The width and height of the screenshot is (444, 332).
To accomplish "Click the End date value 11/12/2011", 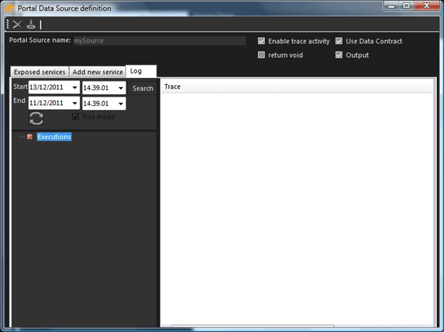I will click(x=46, y=103).
